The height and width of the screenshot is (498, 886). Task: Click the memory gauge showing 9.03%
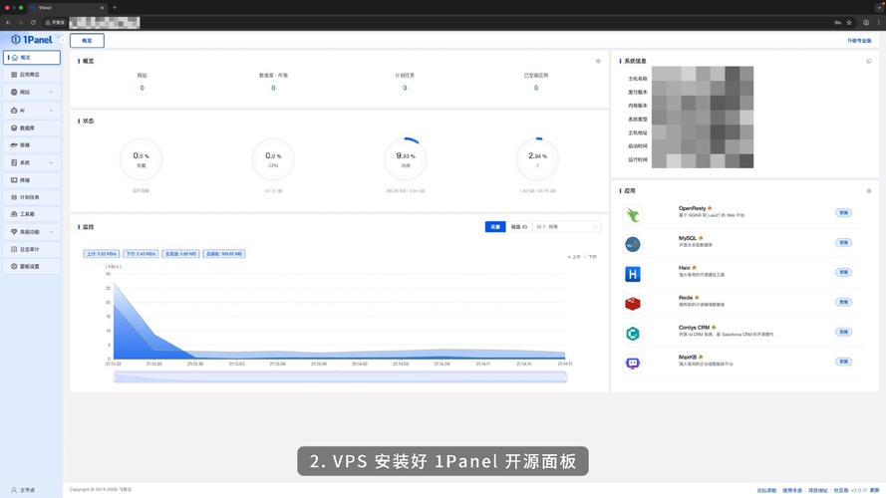click(406, 159)
